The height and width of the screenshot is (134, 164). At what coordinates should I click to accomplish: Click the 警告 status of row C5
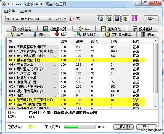pos(136,104)
